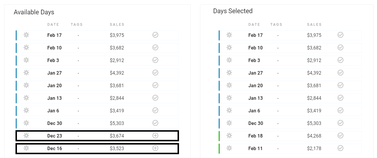
Task: Click the $2,178 sales value for Feb 11
Action: point(314,148)
